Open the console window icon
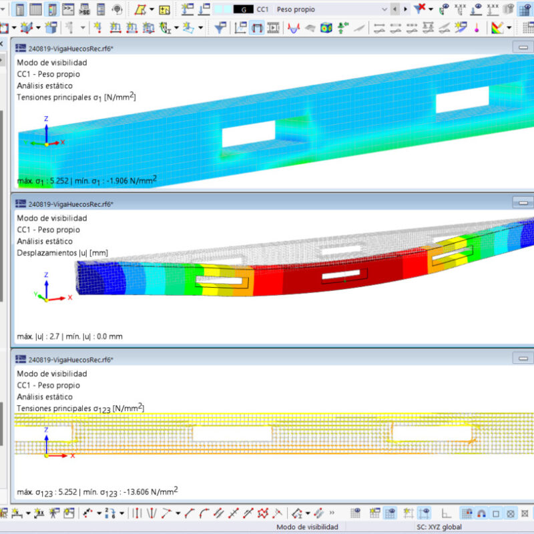Screen dimensions: 534x534 (68, 9)
